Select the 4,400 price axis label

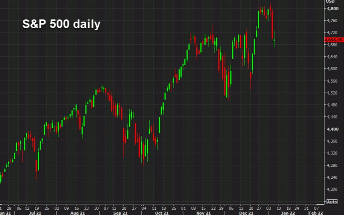[333, 129]
